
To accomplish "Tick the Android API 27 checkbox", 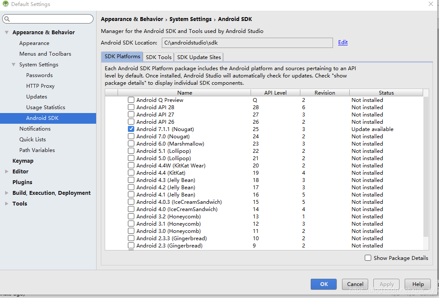I will [x=131, y=114].
